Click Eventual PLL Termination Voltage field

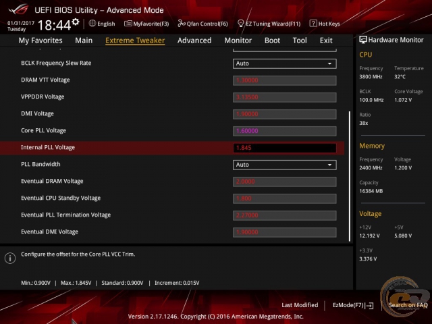pyautogui.click(x=285, y=215)
